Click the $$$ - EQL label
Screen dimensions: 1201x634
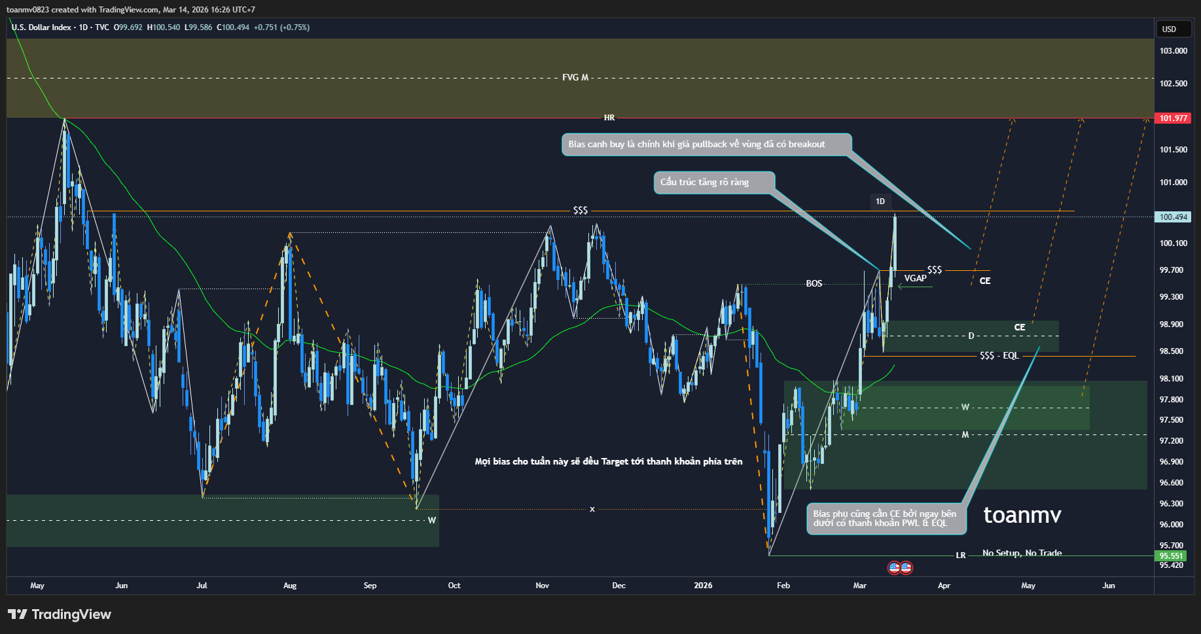tap(999, 355)
